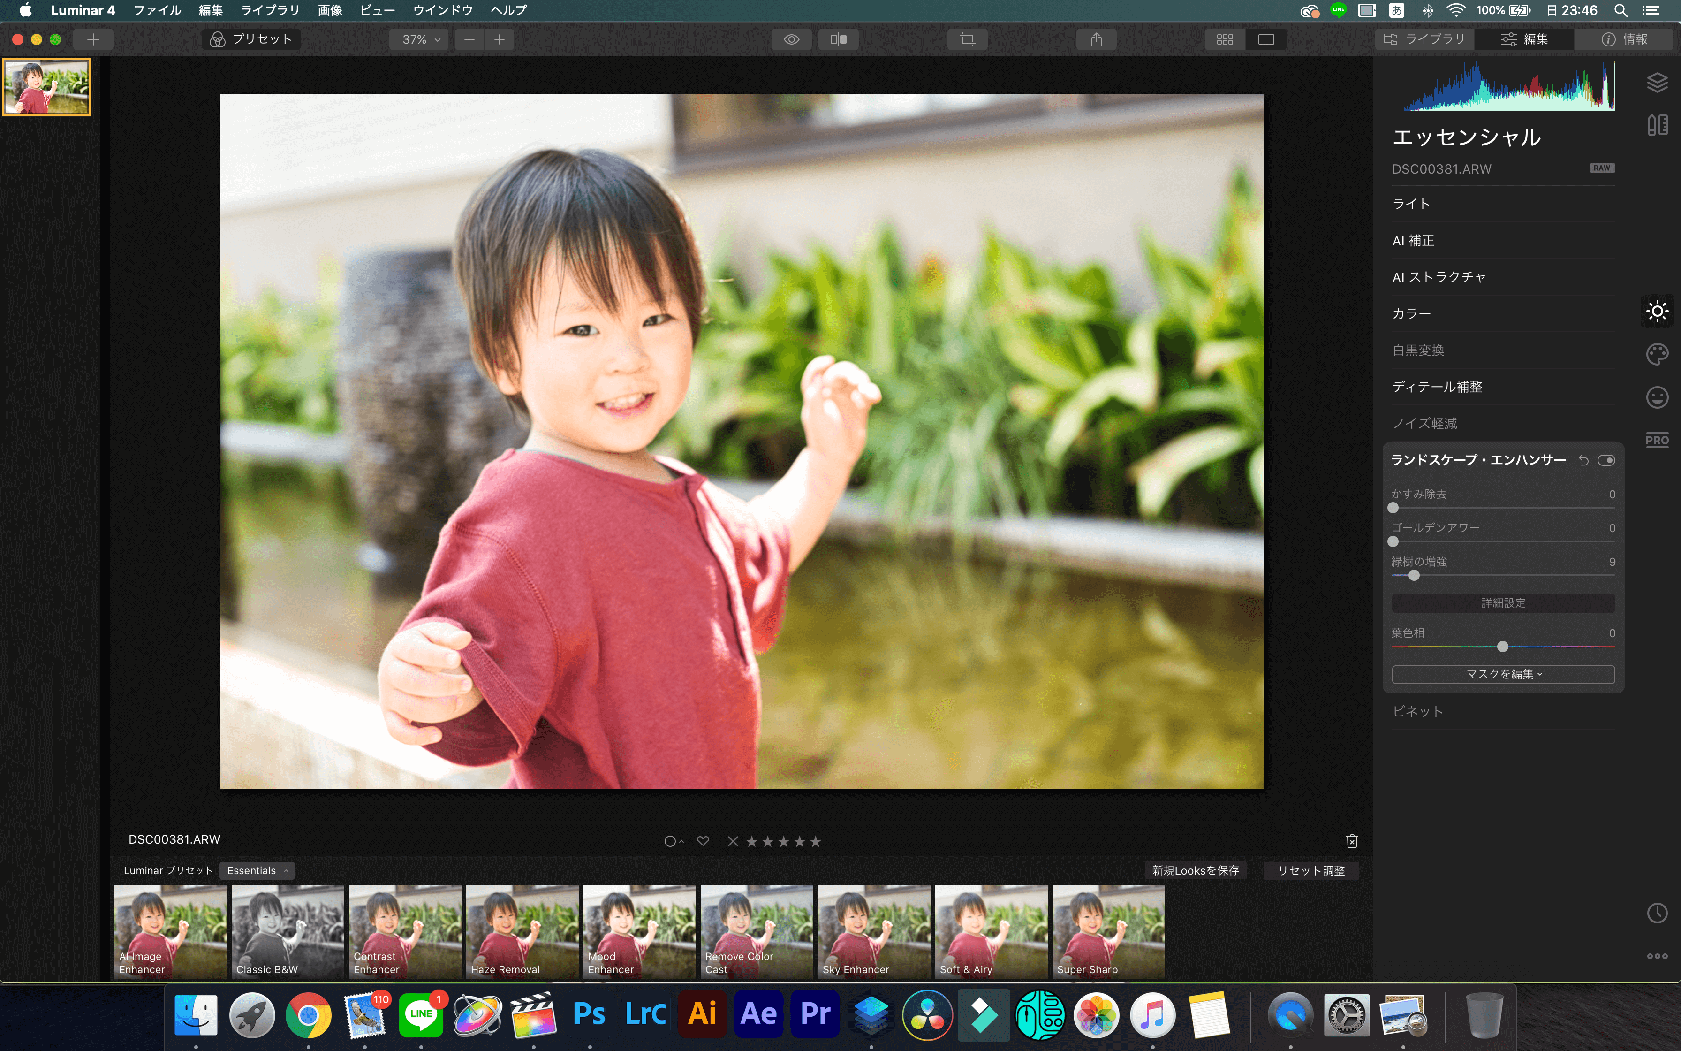
Task: Click 新規Looksを保存 button
Action: [x=1195, y=870]
